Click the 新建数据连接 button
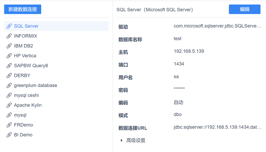 point(23,9)
